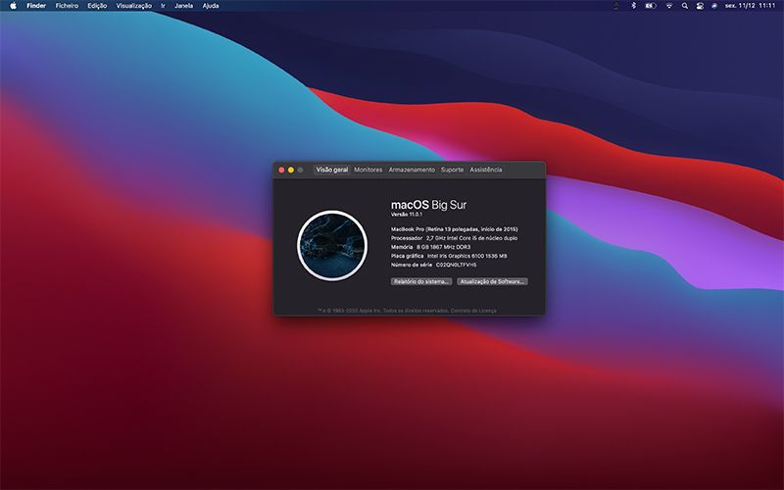Click Relatório do sistema button
The width and height of the screenshot is (784, 490).
pyautogui.click(x=421, y=281)
